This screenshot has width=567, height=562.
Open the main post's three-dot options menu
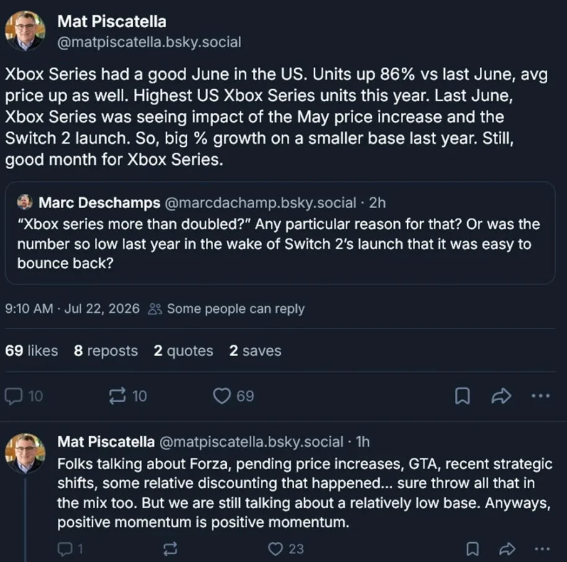(x=540, y=396)
